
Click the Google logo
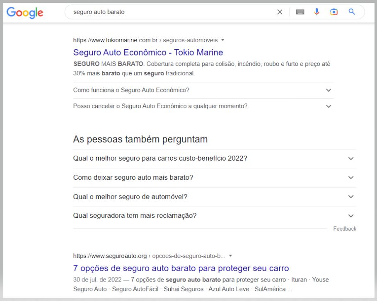(x=25, y=12)
